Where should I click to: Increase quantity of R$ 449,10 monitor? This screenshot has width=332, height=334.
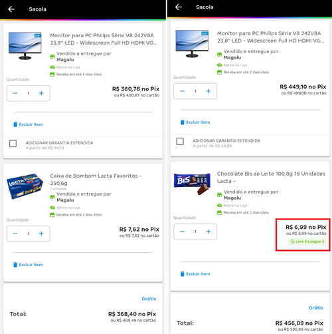pyautogui.click(x=208, y=91)
